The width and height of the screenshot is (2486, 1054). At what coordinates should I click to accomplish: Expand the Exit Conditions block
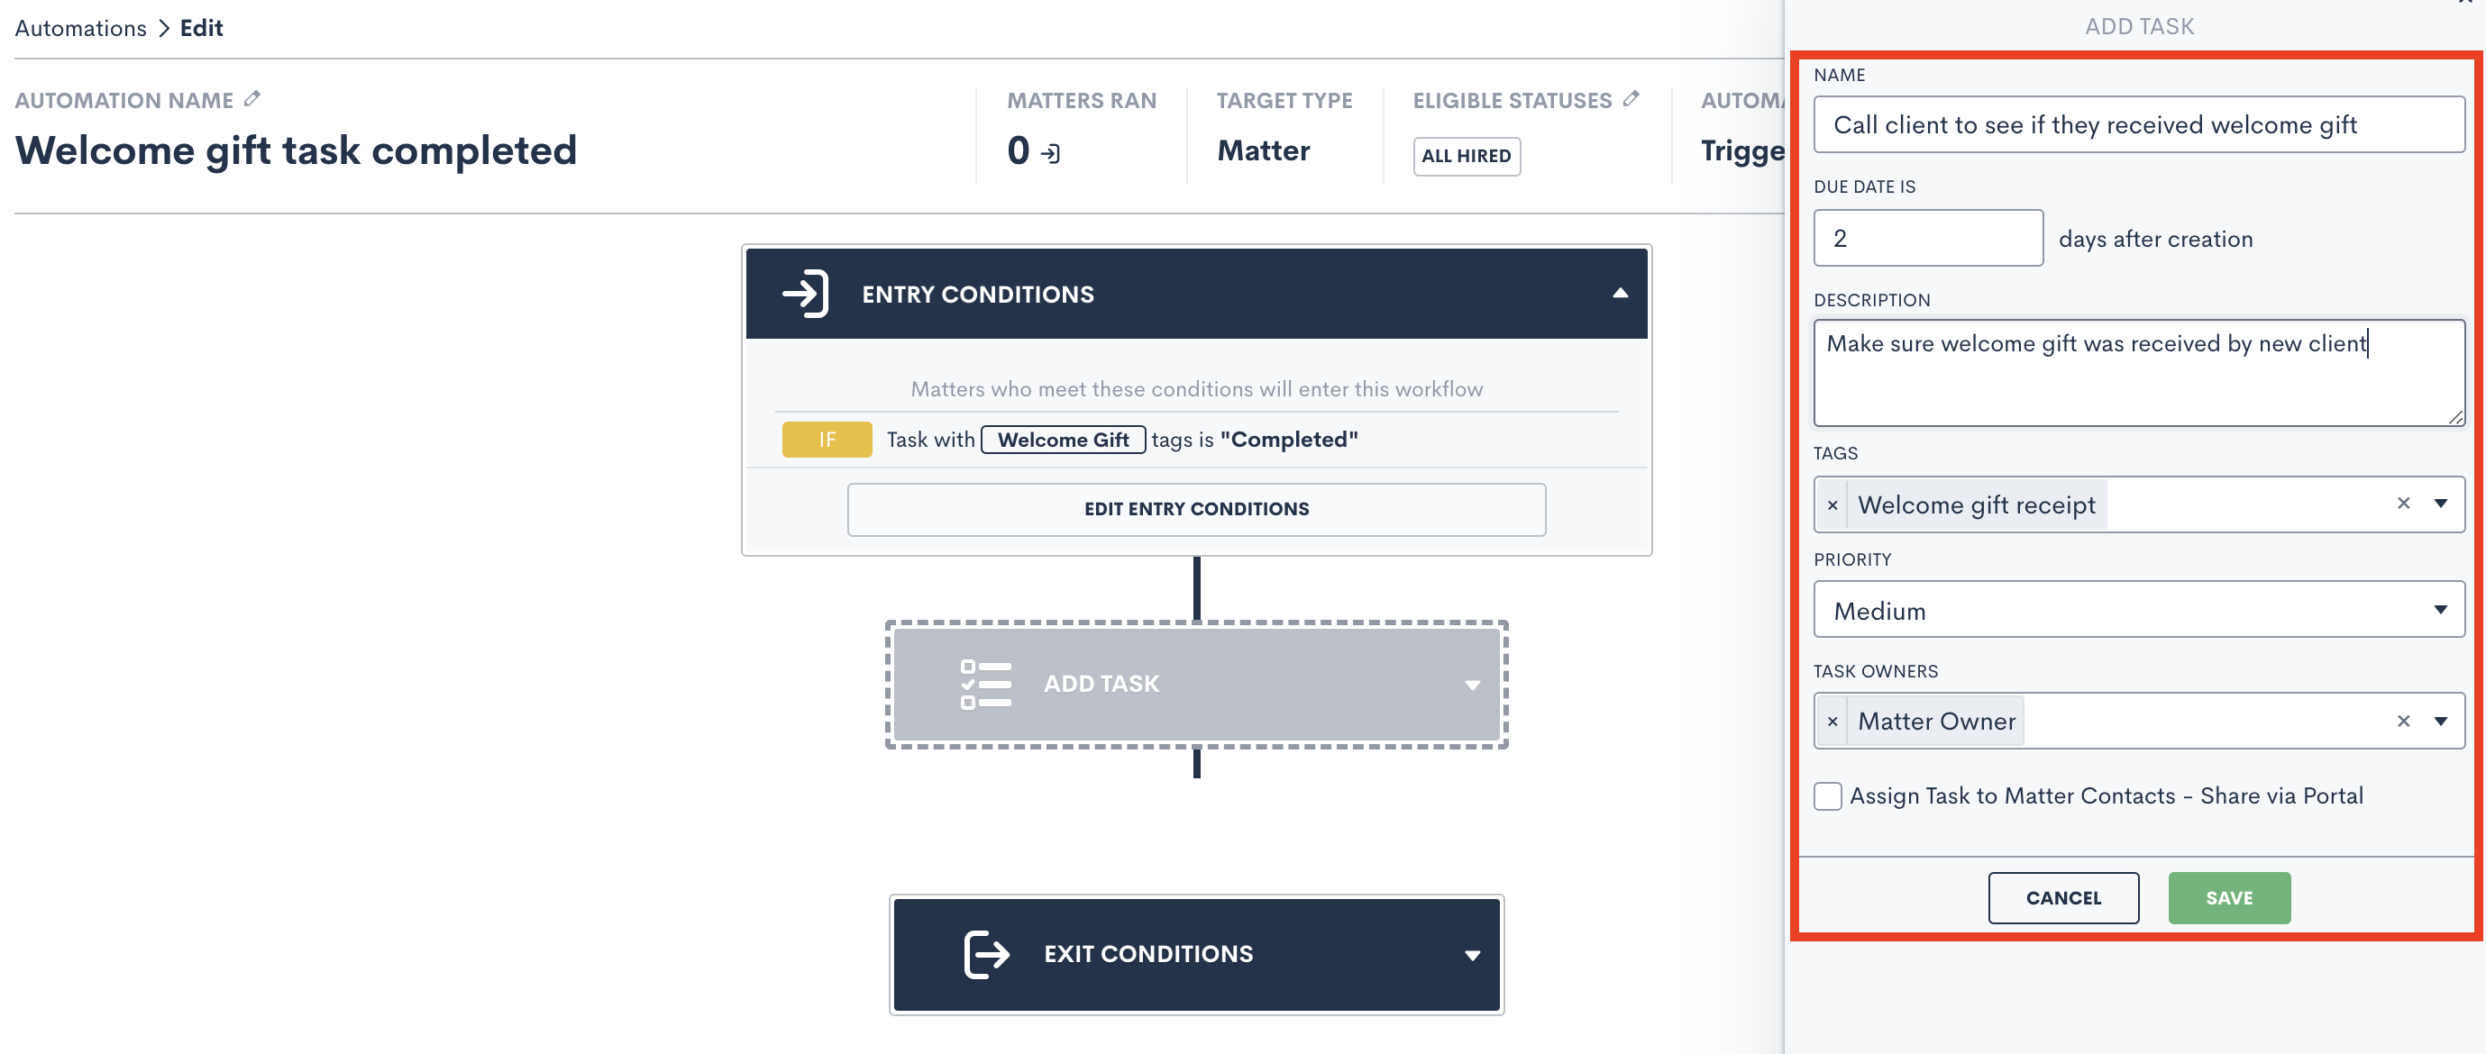point(1472,956)
